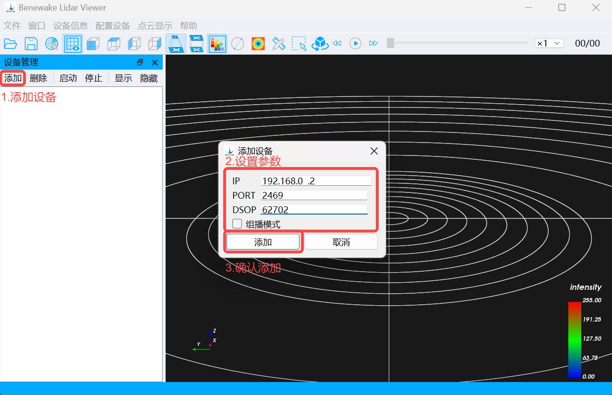The height and width of the screenshot is (395, 612).
Task: Open the 设备信息 menu
Action: click(x=71, y=26)
